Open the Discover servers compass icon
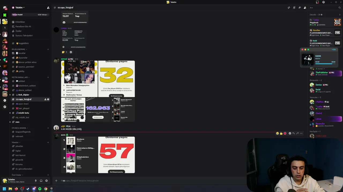The image size is (343, 192). (5, 107)
